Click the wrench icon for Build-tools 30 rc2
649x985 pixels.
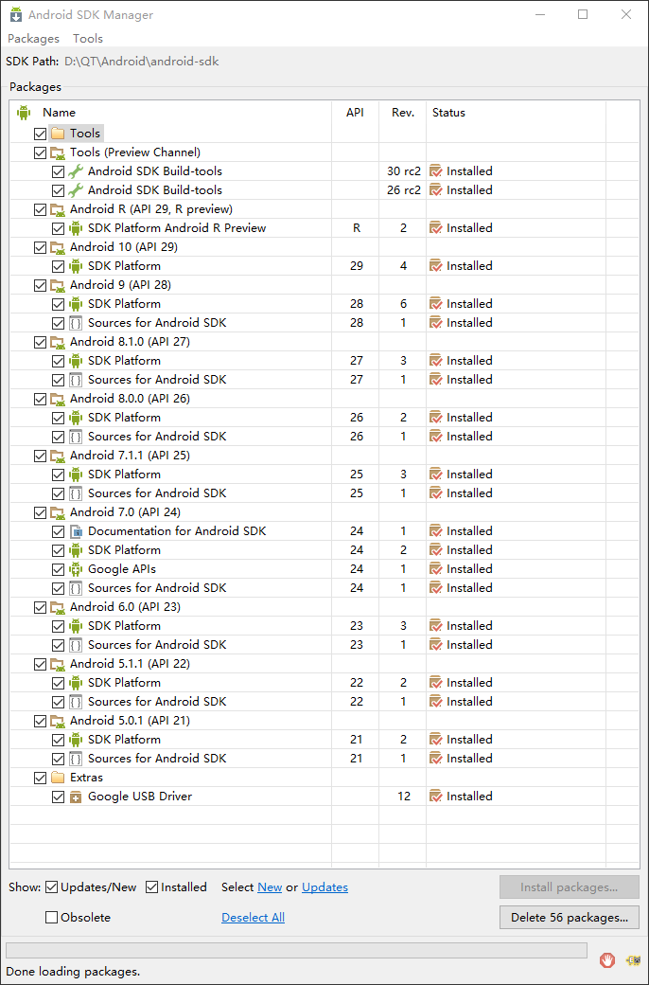(x=76, y=170)
